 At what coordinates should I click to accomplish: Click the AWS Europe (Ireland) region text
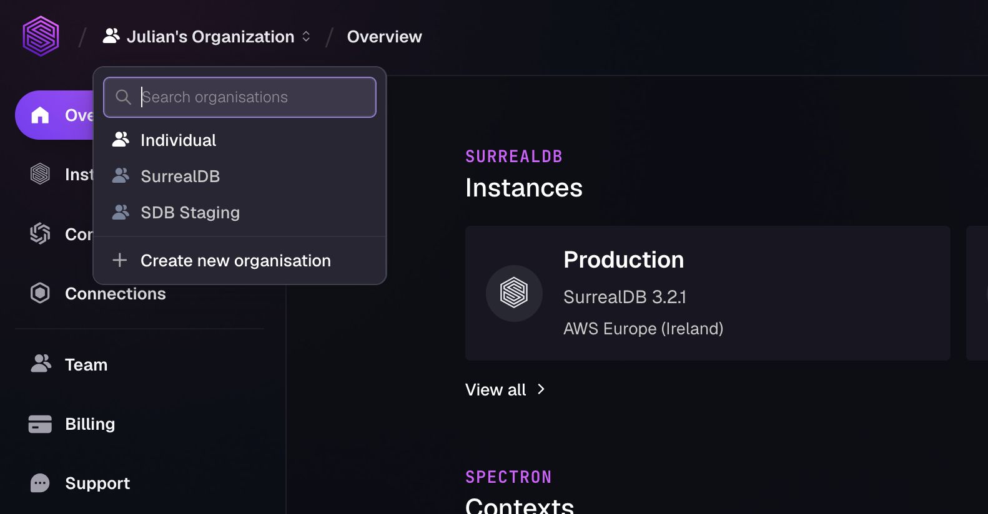[x=643, y=329]
